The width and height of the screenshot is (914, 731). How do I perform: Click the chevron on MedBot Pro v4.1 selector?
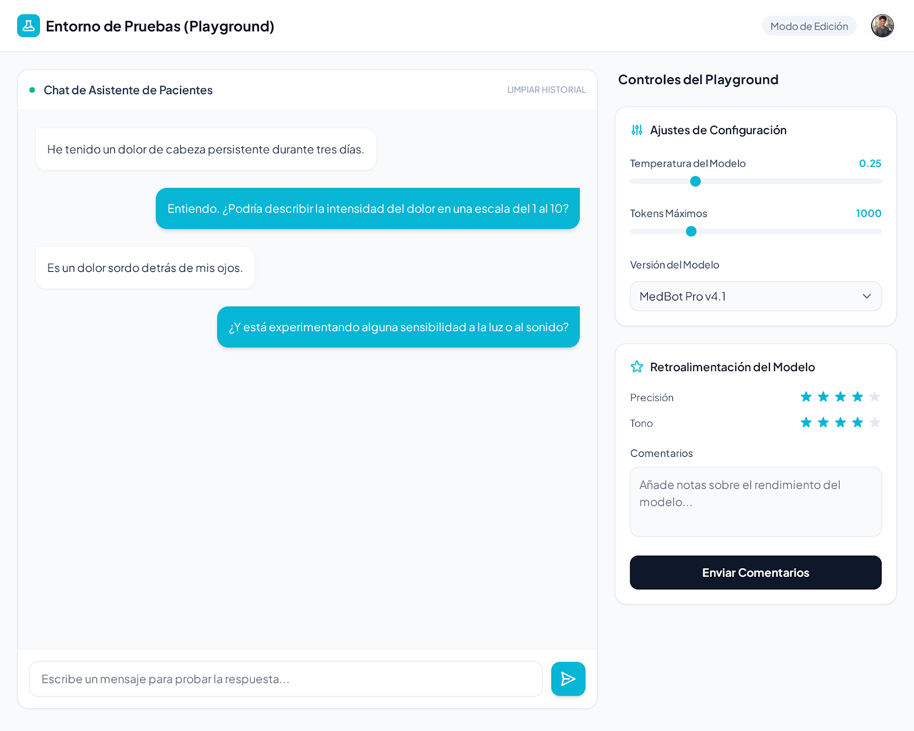tap(867, 296)
